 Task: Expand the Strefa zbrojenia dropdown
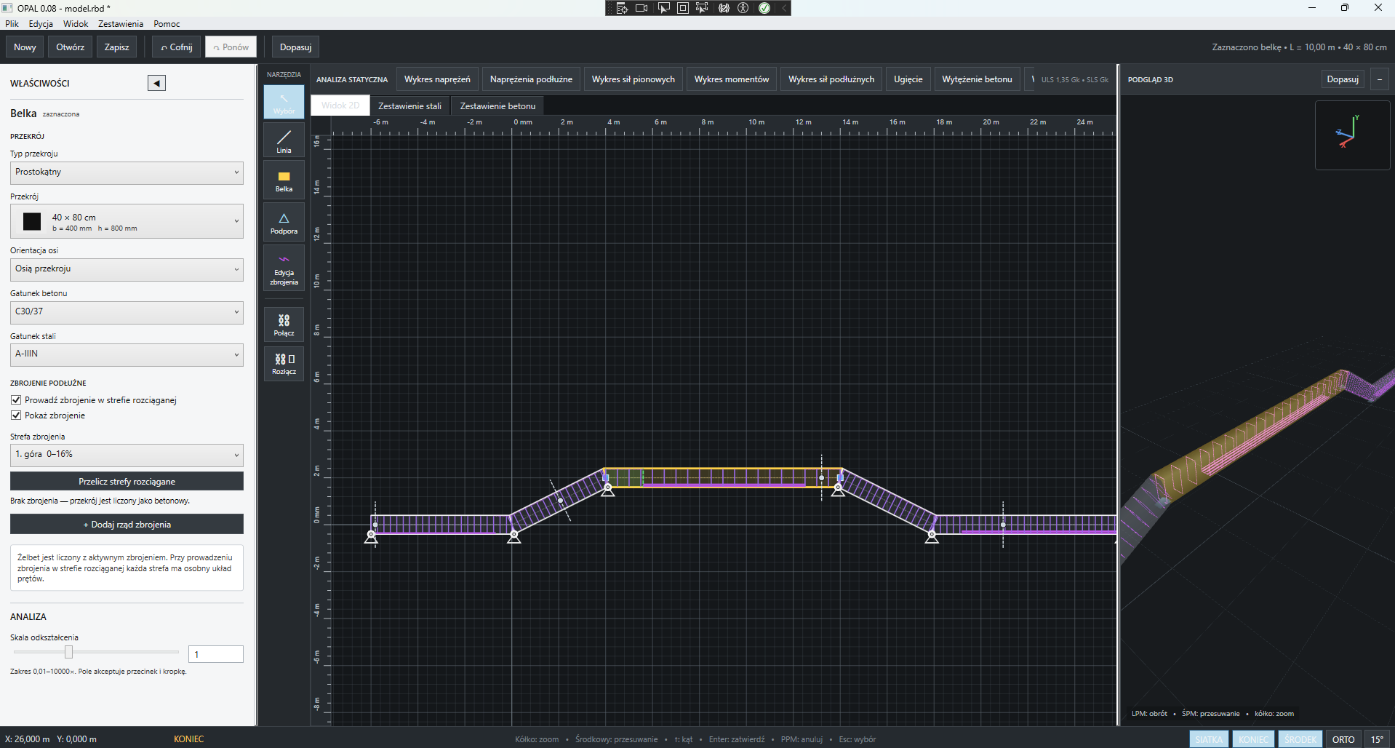(x=127, y=455)
